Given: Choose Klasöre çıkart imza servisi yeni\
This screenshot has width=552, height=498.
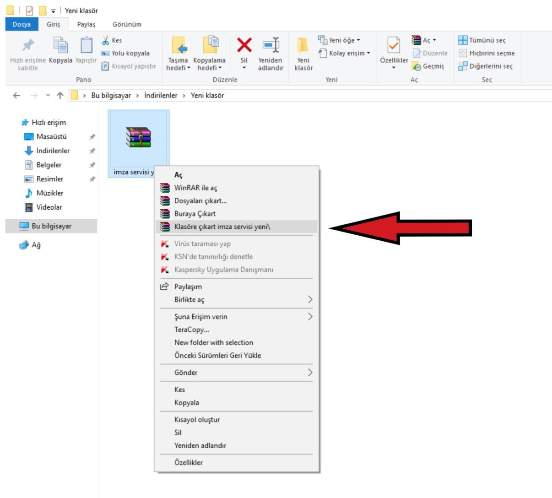Looking at the screenshot, I should click(x=222, y=227).
